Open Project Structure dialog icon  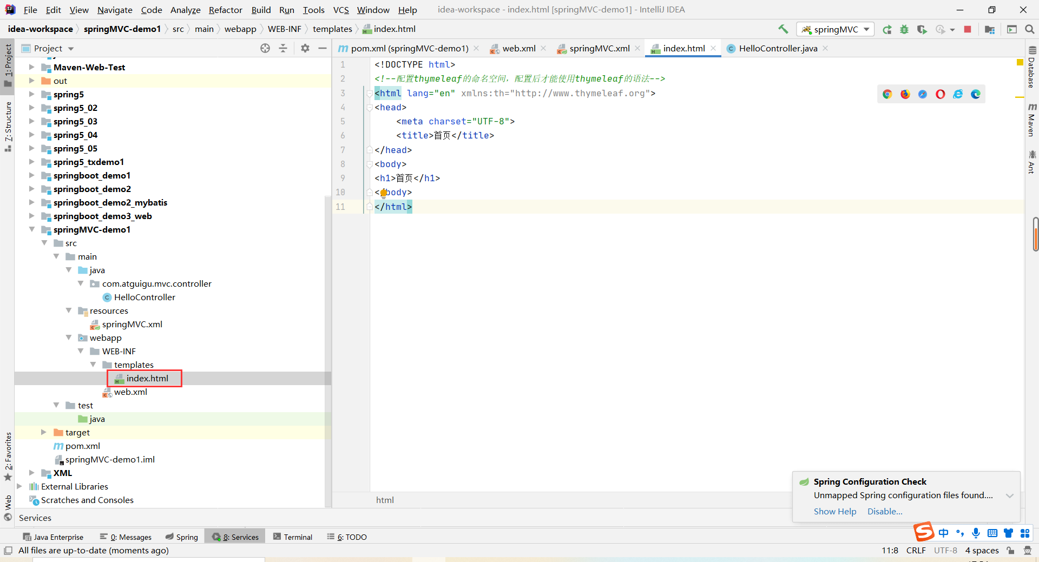click(x=990, y=30)
